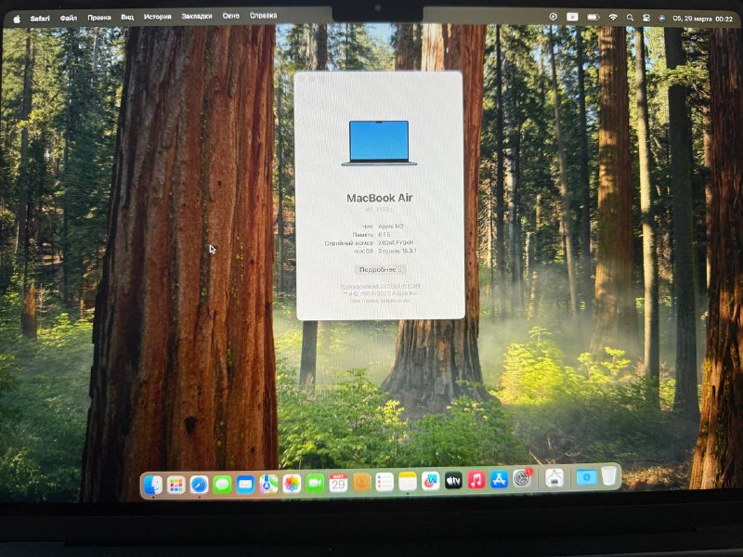Click the Подробнее... button
The height and width of the screenshot is (557, 743).
(x=380, y=269)
